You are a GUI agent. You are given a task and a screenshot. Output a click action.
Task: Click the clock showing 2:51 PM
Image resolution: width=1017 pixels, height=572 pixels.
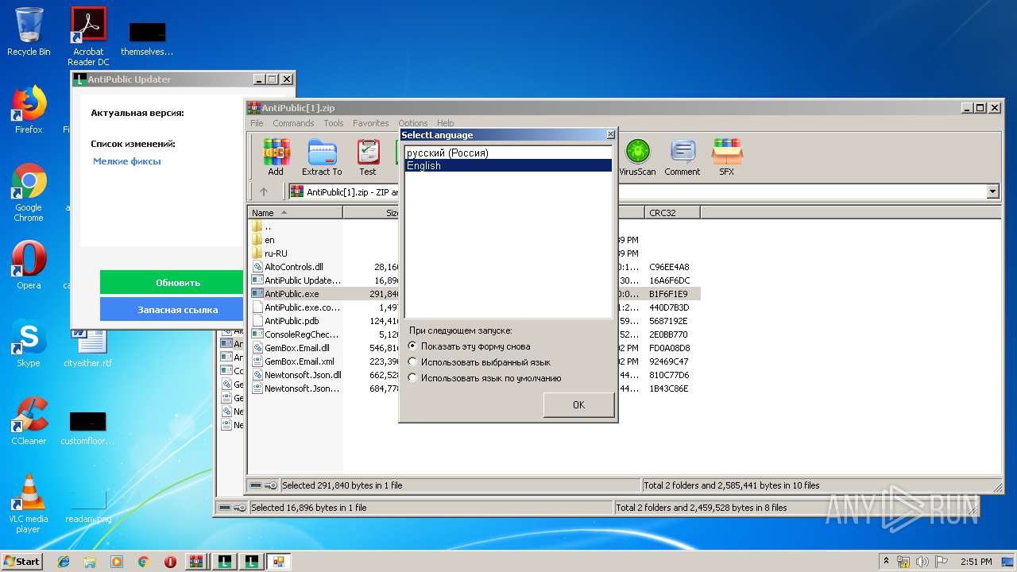click(x=976, y=562)
